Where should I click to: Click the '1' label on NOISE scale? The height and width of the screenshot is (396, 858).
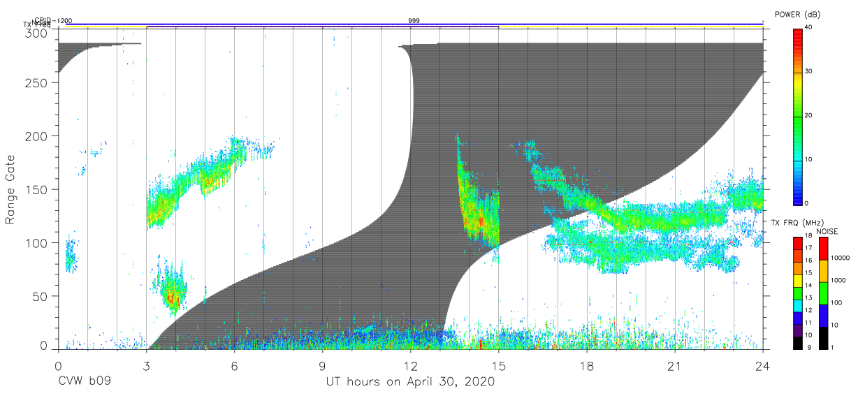833,348
